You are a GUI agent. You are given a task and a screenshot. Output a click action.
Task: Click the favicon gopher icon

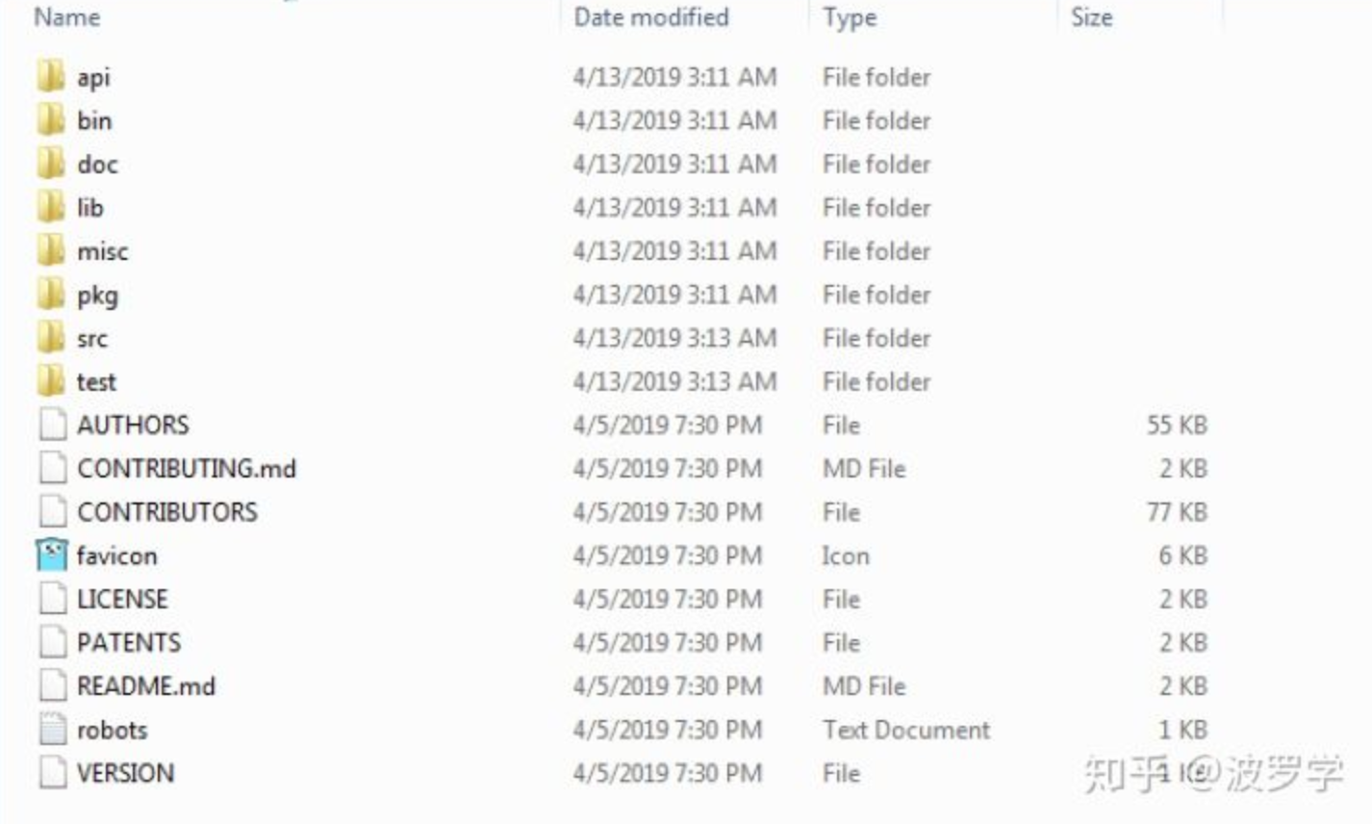point(52,555)
